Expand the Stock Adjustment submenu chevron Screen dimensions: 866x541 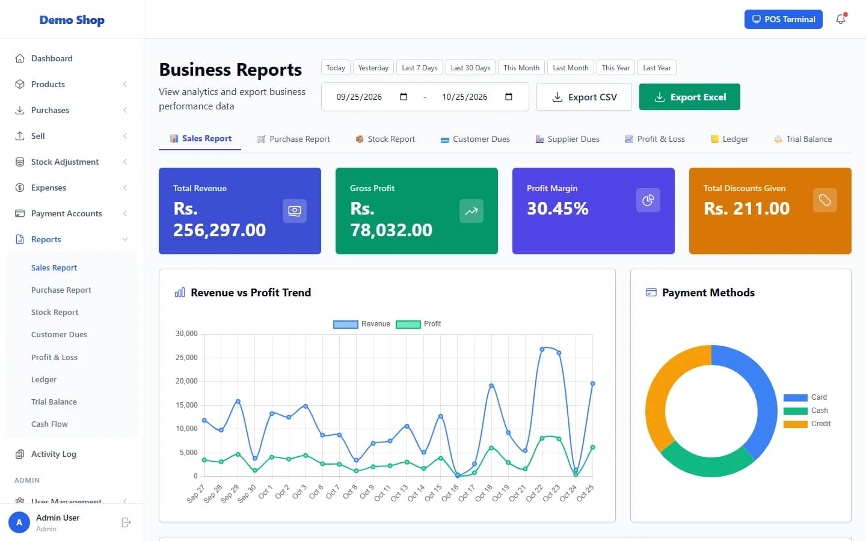[125, 162]
